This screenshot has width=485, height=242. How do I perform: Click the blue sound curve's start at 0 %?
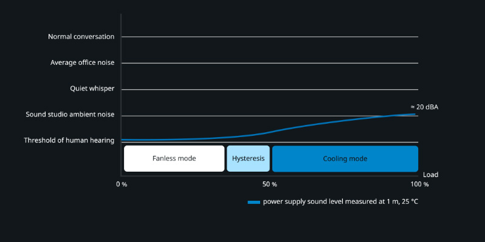click(123, 140)
